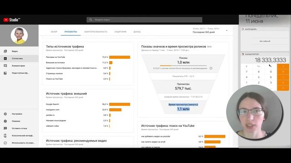Screen dimensions: 291x163
Task: Open the Источник трафика: внешний card title
Action: point(66,94)
